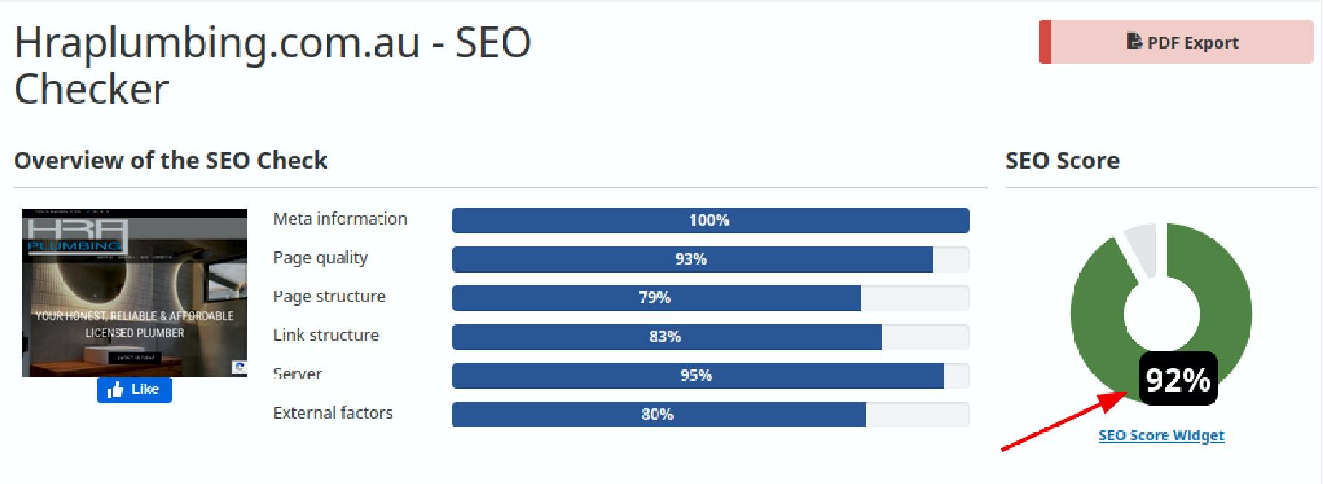Click the reCAPTCHA icon on the thumbnail

[x=239, y=367]
